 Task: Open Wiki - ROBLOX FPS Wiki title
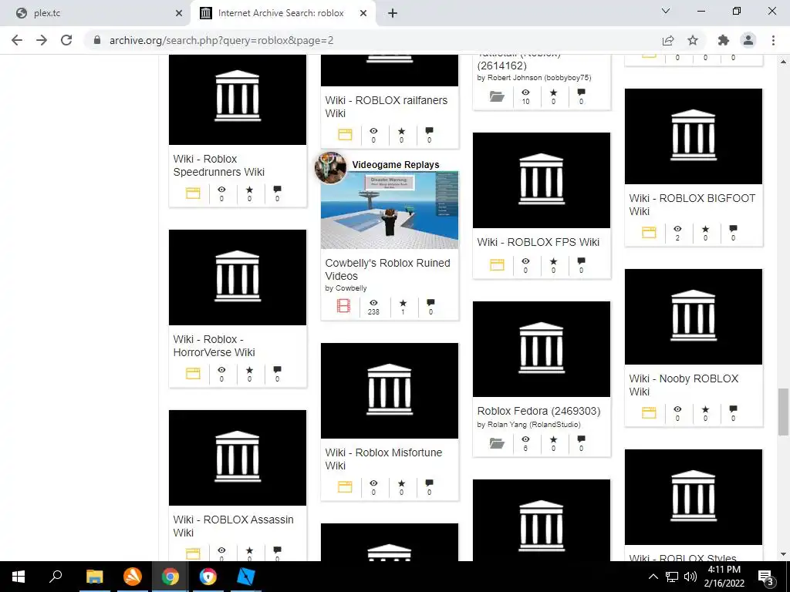point(538,242)
